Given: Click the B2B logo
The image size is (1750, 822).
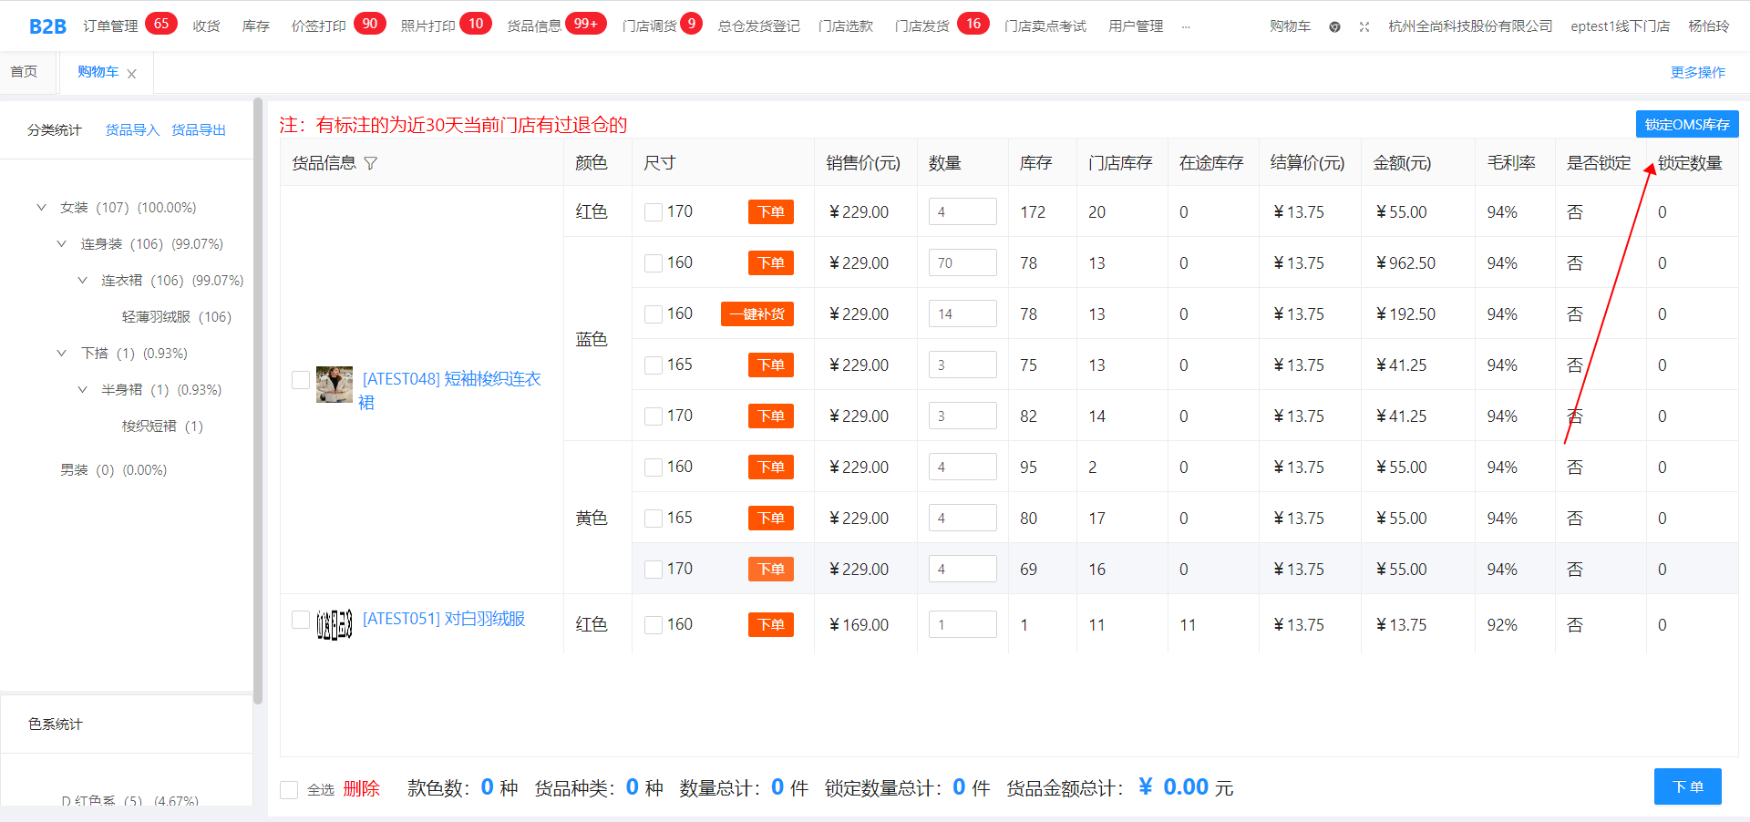Looking at the screenshot, I should pos(47,26).
